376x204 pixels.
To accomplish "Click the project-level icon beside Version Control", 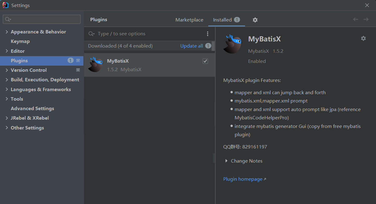I will [78, 70].
